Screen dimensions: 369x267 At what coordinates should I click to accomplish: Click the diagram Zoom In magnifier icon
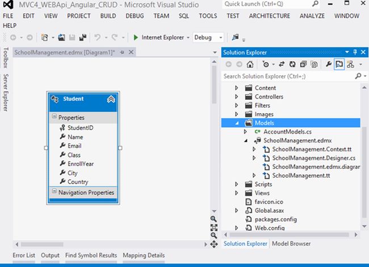[x=213, y=219]
